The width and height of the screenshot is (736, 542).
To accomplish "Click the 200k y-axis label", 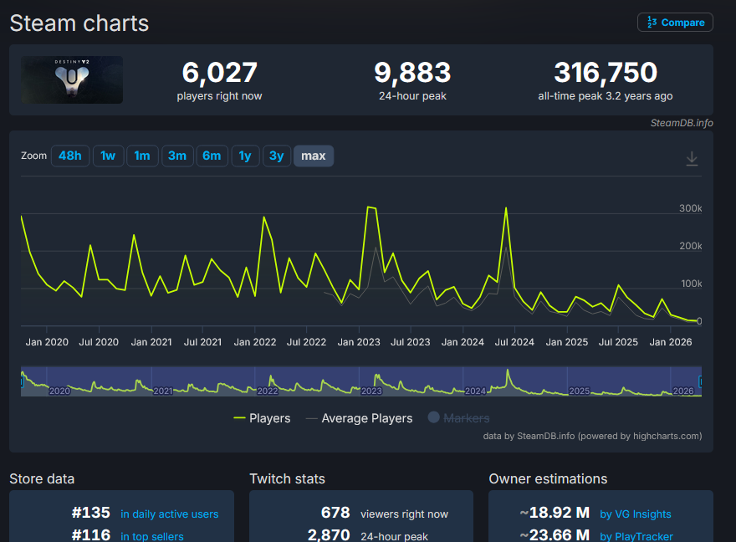I will tap(691, 246).
